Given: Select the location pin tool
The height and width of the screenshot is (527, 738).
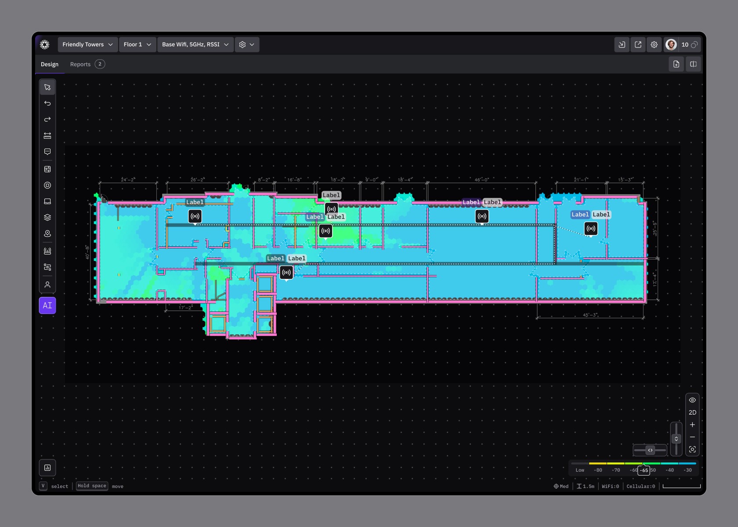Looking at the screenshot, I should (x=47, y=234).
